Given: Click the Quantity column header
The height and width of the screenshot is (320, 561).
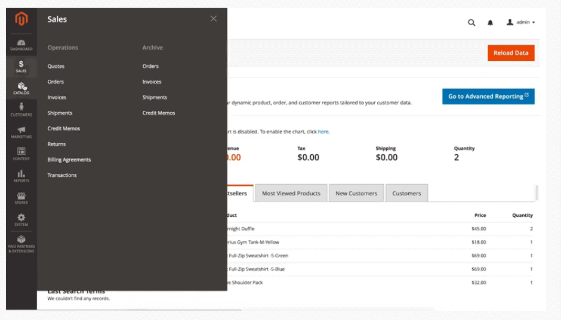Looking at the screenshot, I should point(522,215).
